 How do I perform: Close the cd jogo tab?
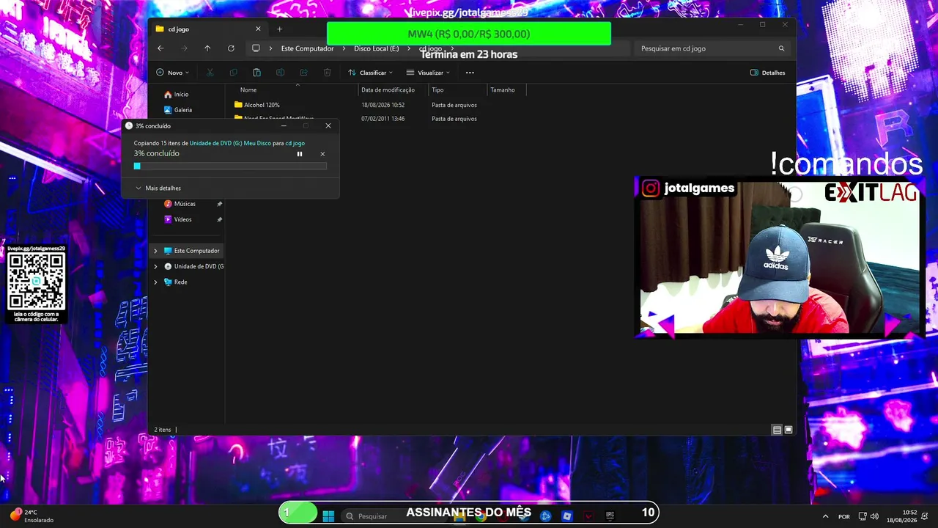[x=258, y=29]
